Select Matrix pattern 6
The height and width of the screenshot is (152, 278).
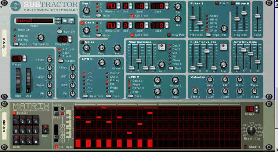pos(22,130)
